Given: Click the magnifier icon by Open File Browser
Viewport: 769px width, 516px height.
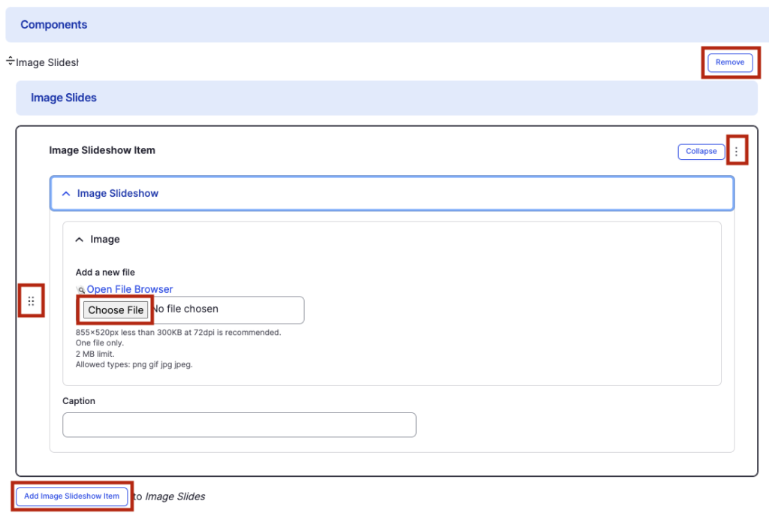Looking at the screenshot, I should coord(81,290).
